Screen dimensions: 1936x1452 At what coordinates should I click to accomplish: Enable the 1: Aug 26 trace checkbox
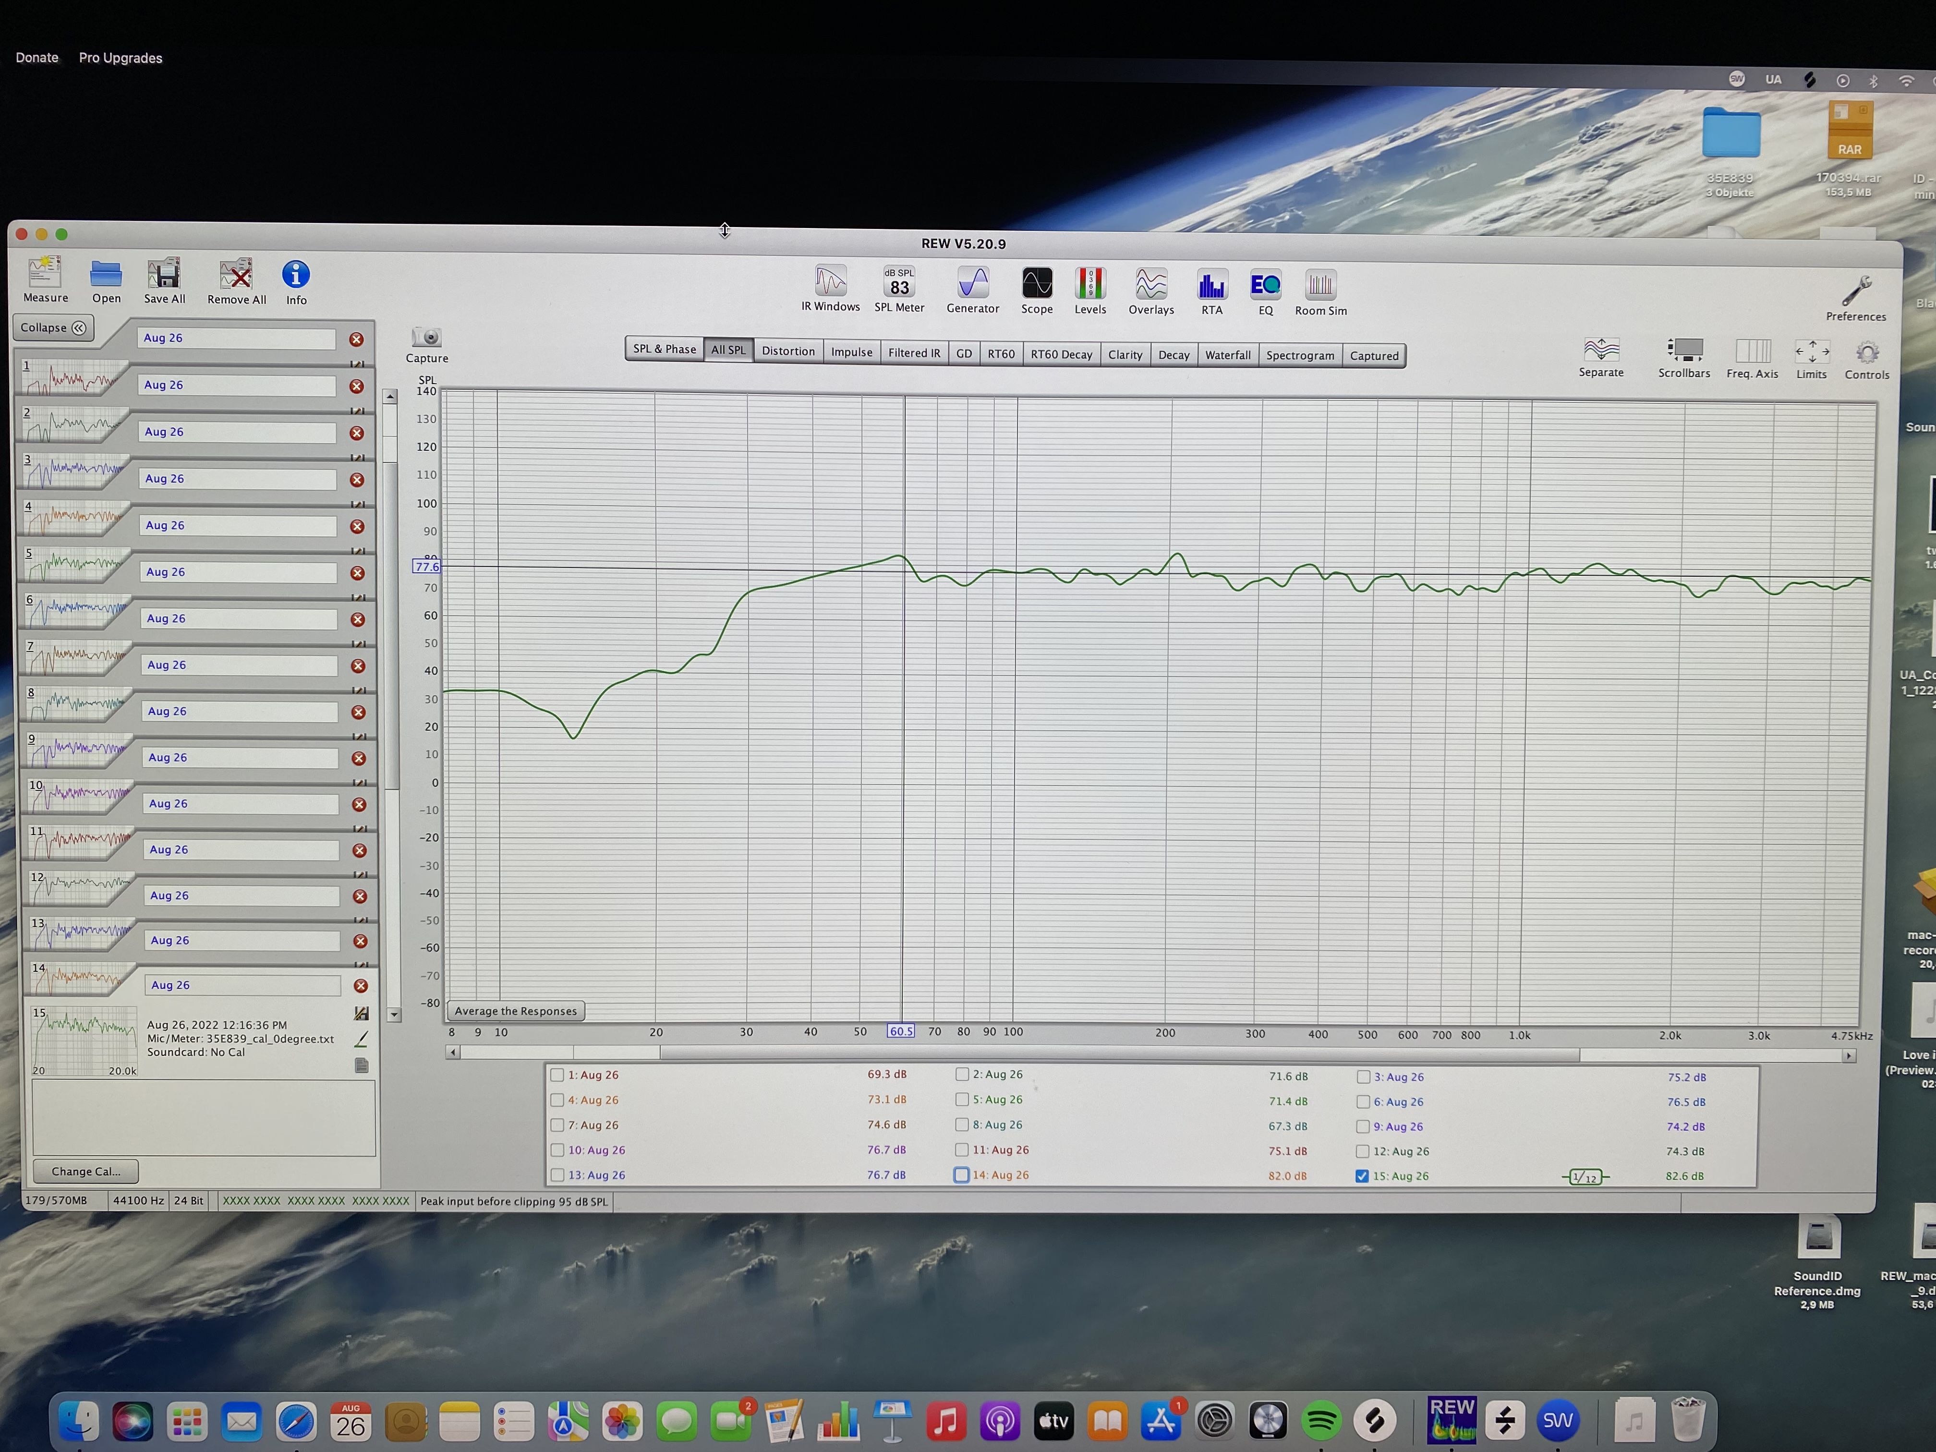[557, 1075]
